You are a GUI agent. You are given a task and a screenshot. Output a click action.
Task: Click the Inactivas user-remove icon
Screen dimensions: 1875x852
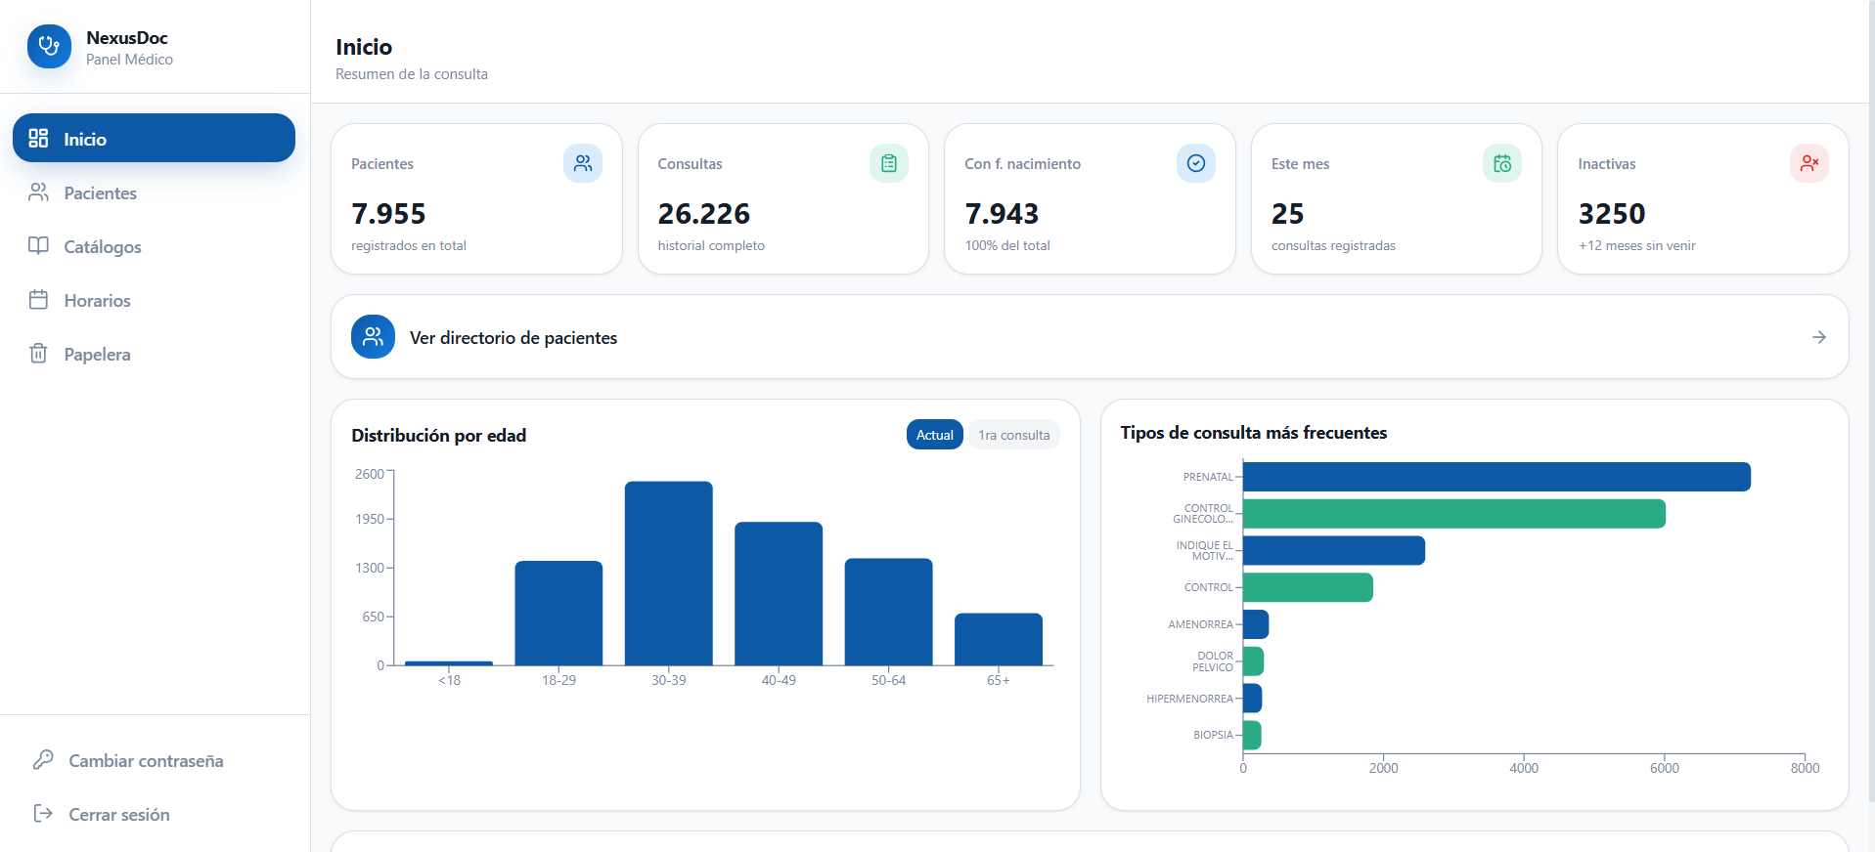click(x=1809, y=163)
